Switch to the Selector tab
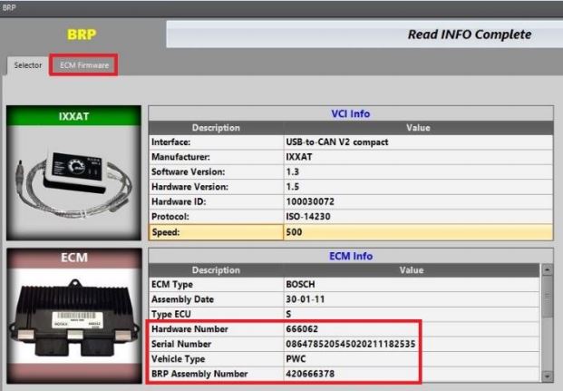The image size is (563, 391). pos(27,65)
